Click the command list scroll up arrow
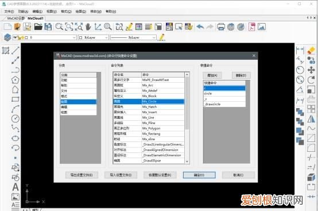Image resolution: width=318 pixels, height=211 pixels. tap(187, 75)
